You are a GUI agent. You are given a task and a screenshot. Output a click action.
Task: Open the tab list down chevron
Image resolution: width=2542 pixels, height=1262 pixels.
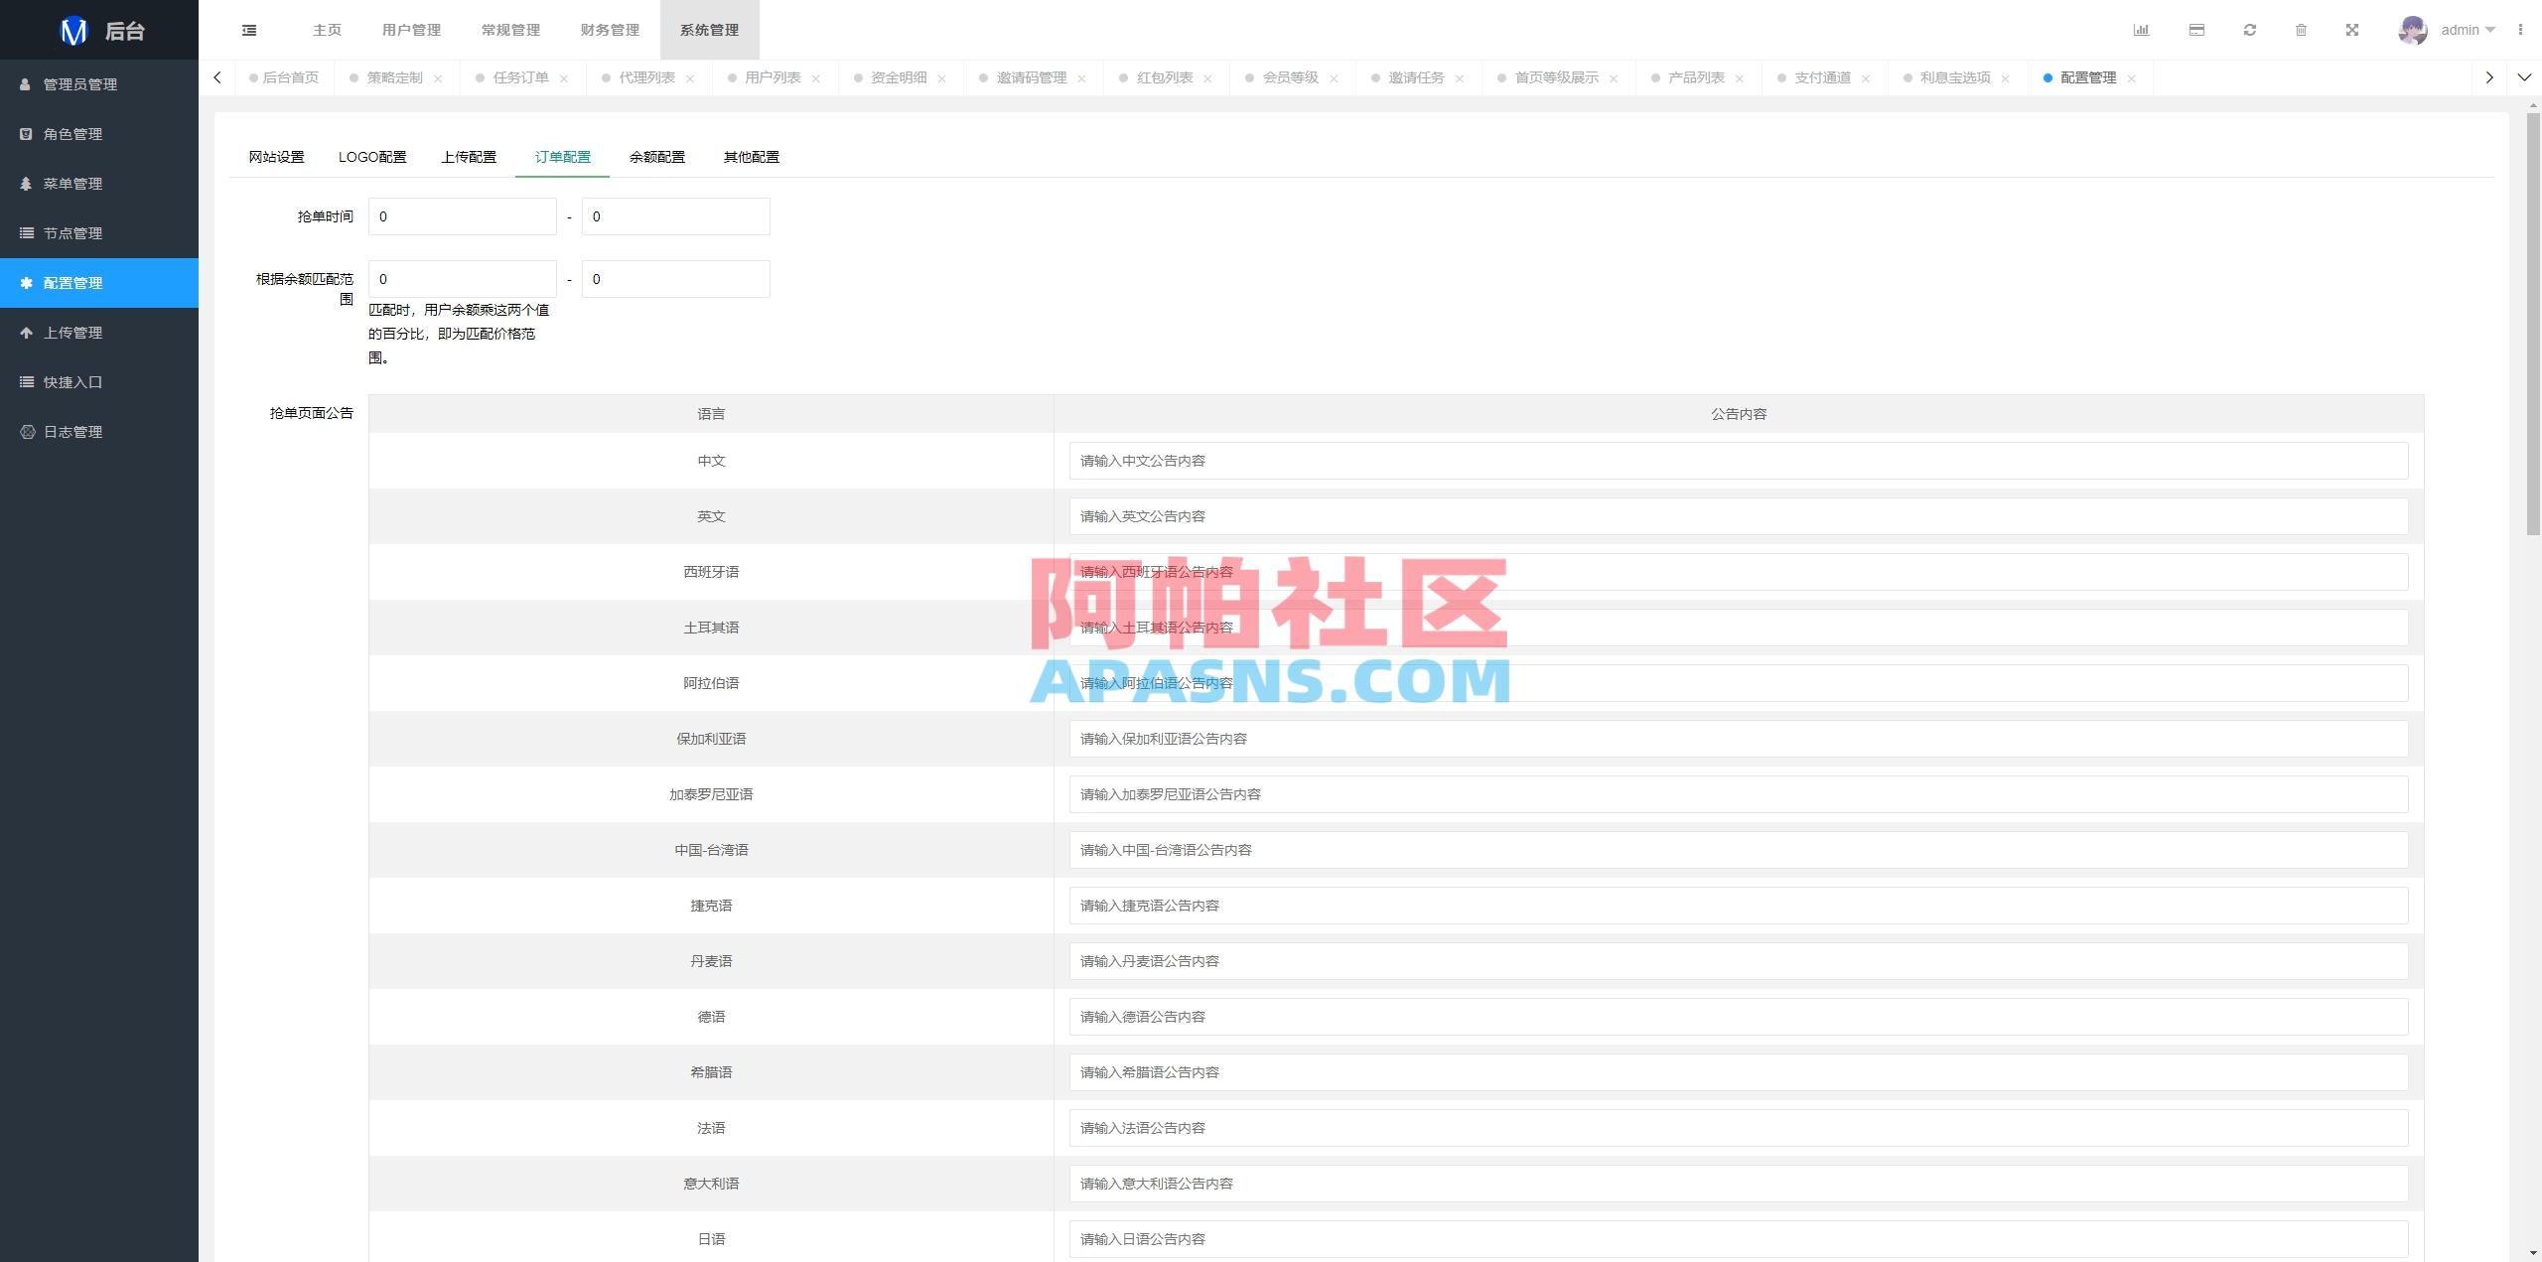[2524, 76]
